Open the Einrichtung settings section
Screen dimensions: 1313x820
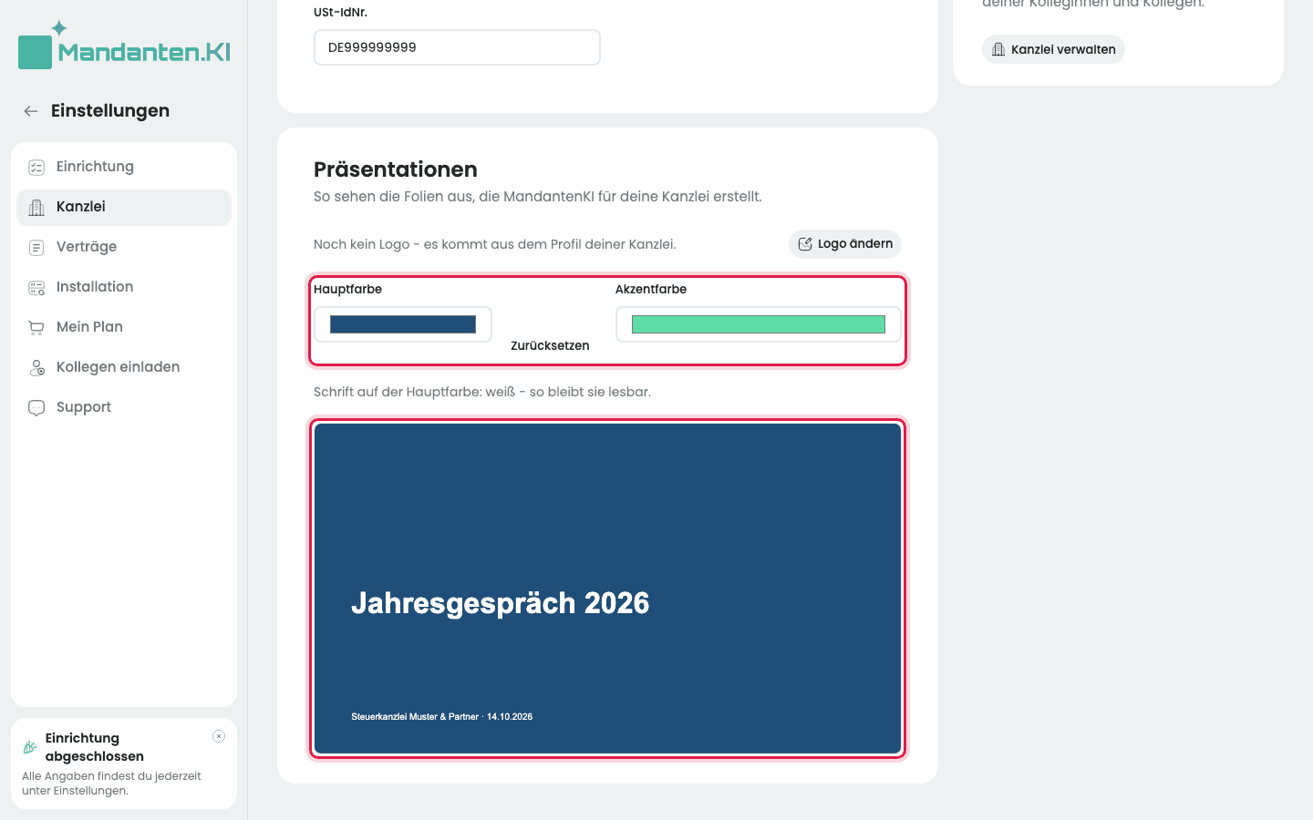pyautogui.click(x=124, y=167)
